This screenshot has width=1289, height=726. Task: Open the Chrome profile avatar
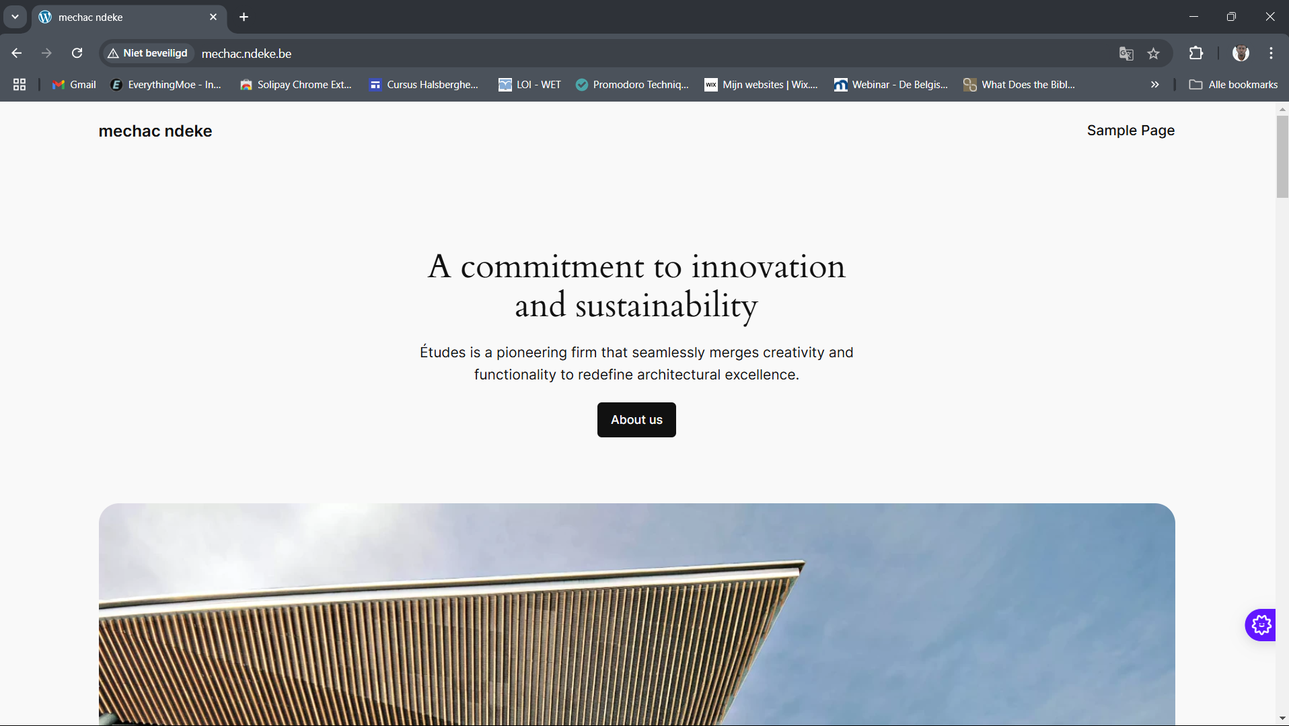click(1241, 53)
